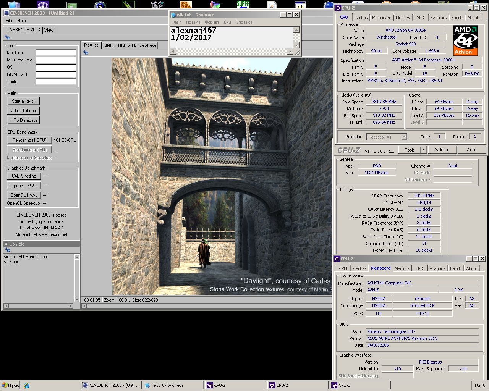
Task: Click the Machine input field
Action: pyautogui.click(x=56, y=53)
